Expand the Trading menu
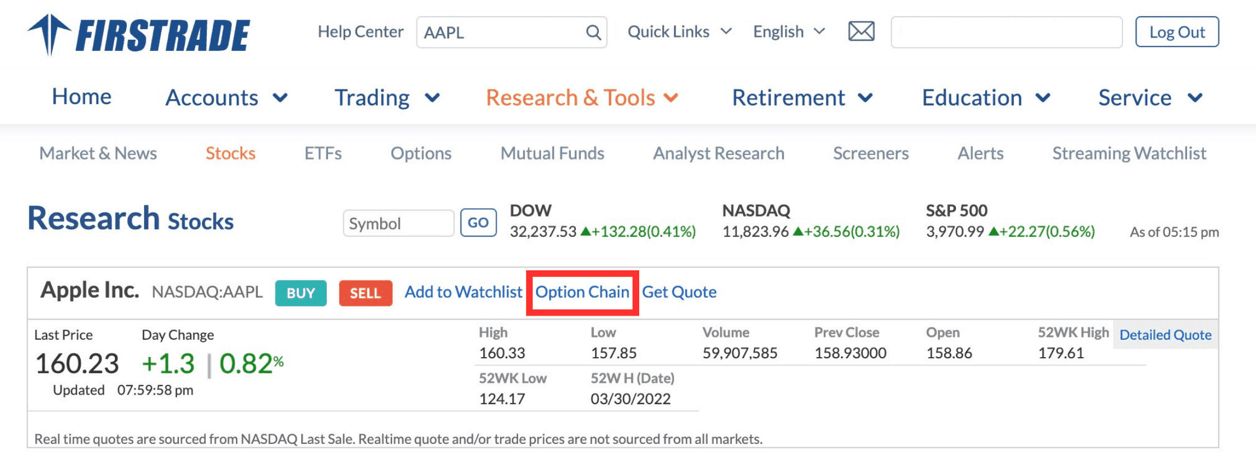 (387, 97)
